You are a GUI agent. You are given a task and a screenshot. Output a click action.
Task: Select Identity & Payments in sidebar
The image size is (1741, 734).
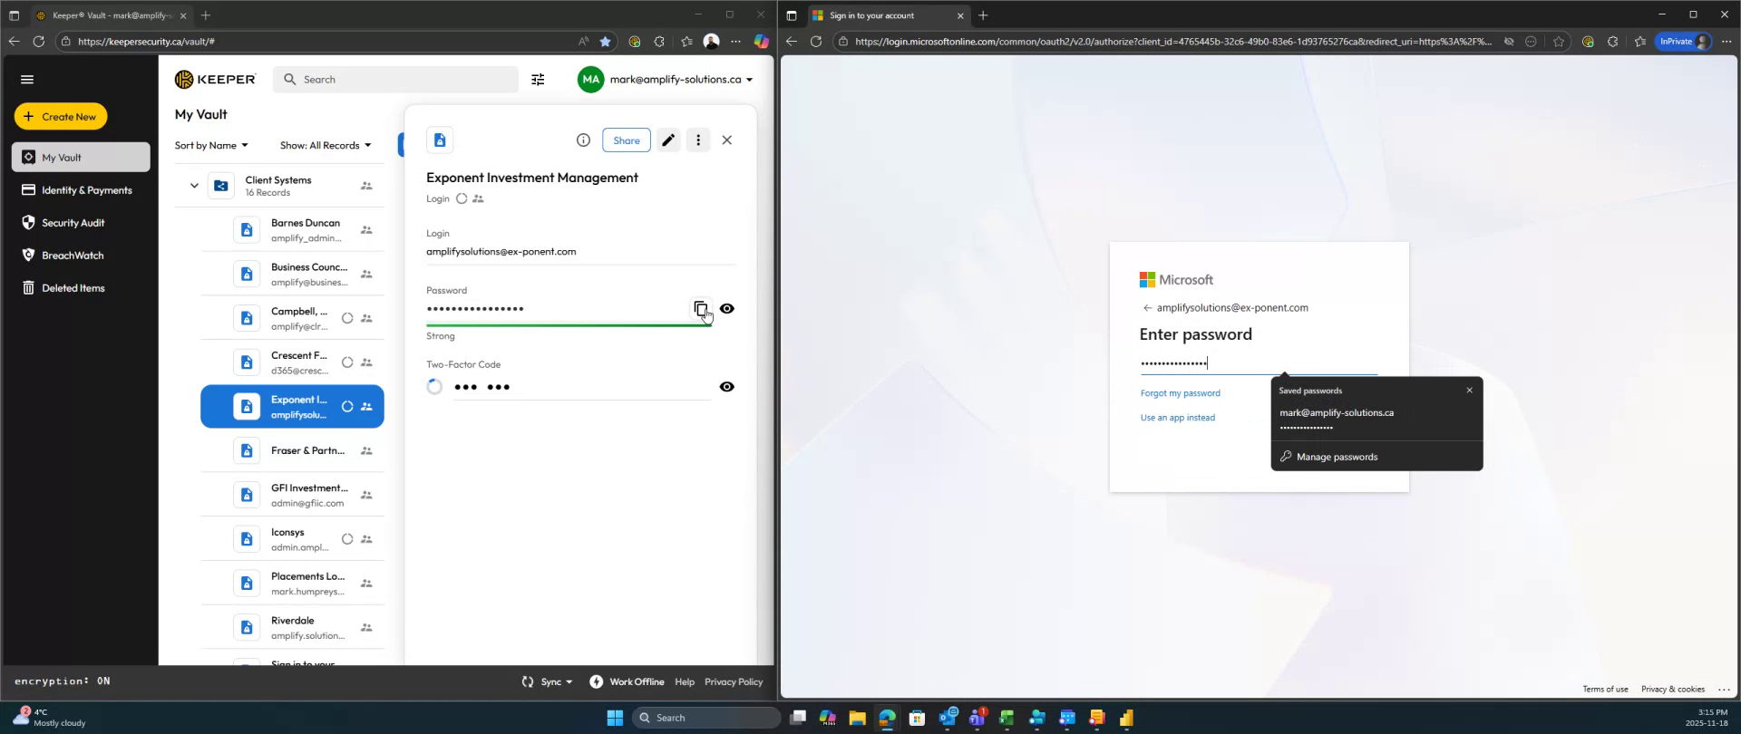pos(81,190)
